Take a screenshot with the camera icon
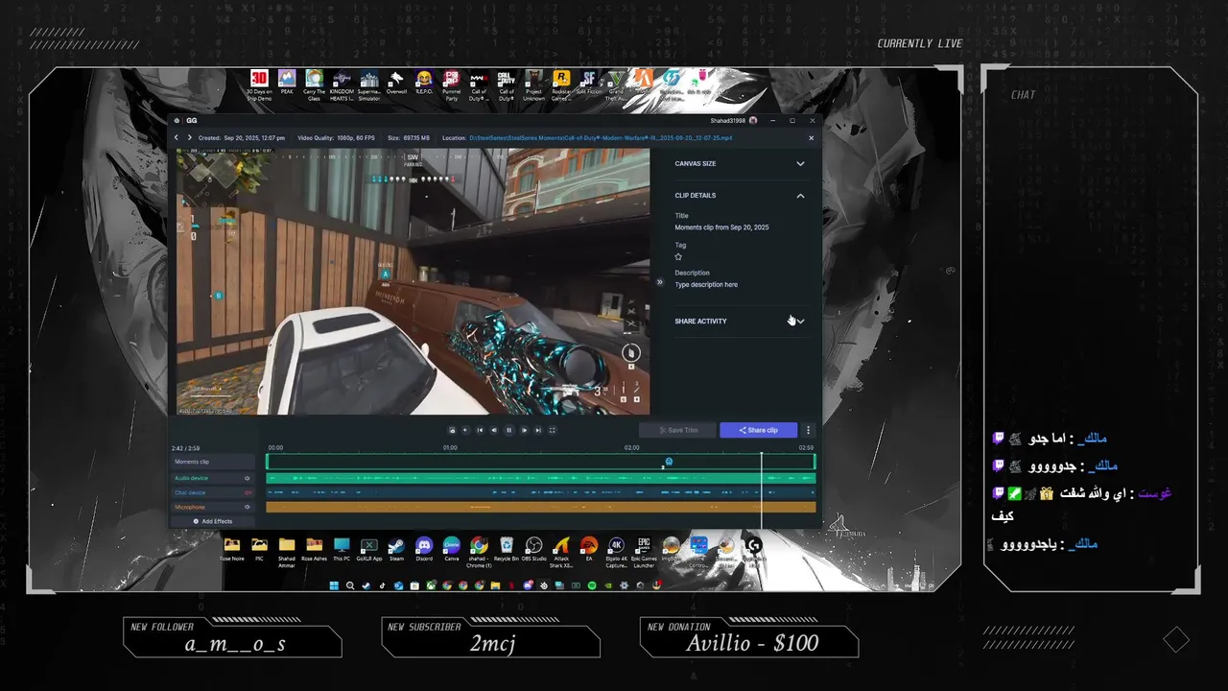 pyautogui.click(x=452, y=430)
